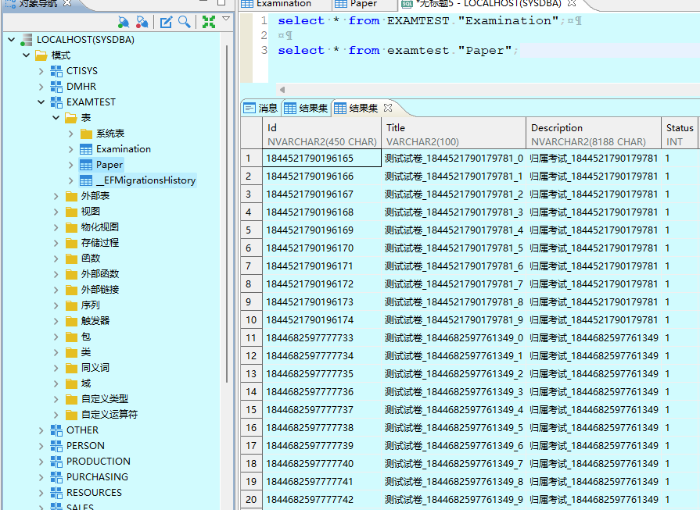Click the 域 folder icon
The height and width of the screenshot is (510, 700).
tap(71, 383)
